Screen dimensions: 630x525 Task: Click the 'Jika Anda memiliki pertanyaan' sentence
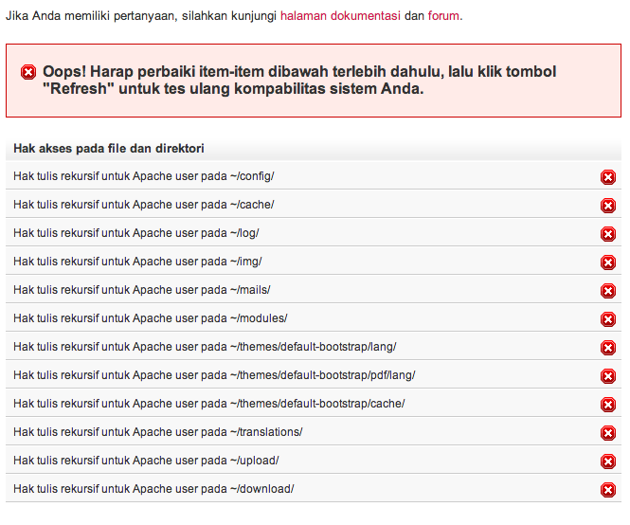234,16
